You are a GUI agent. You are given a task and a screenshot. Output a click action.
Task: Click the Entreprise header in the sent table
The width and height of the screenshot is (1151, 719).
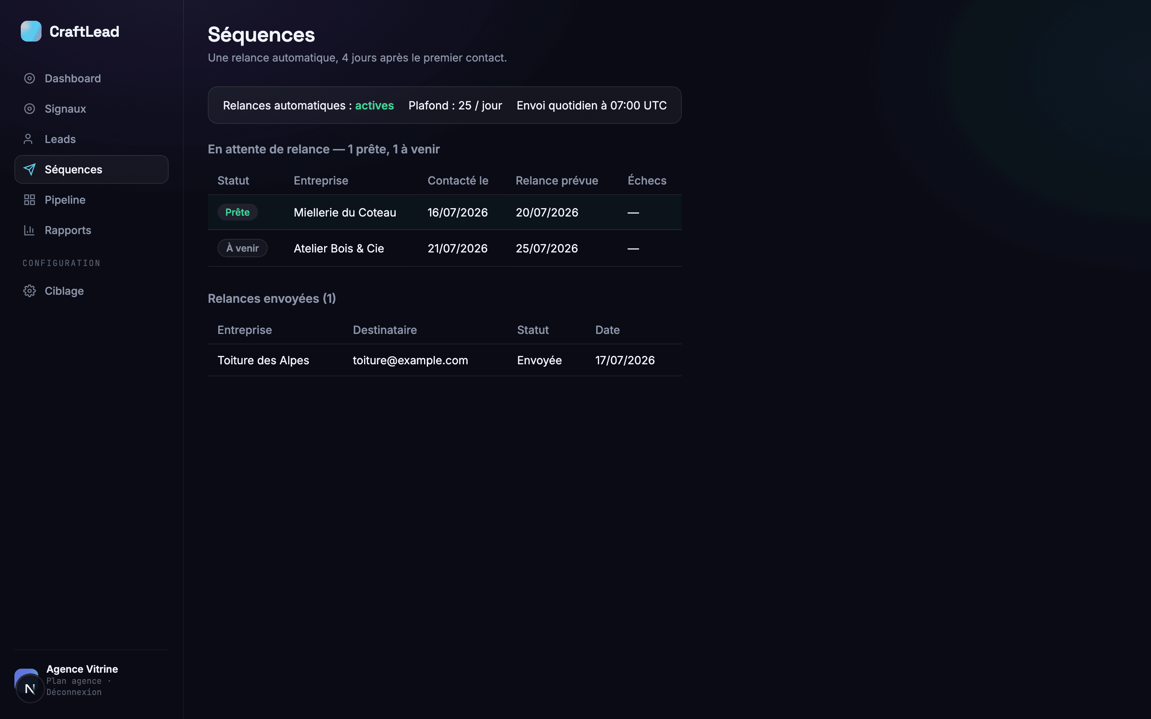(245, 330)
